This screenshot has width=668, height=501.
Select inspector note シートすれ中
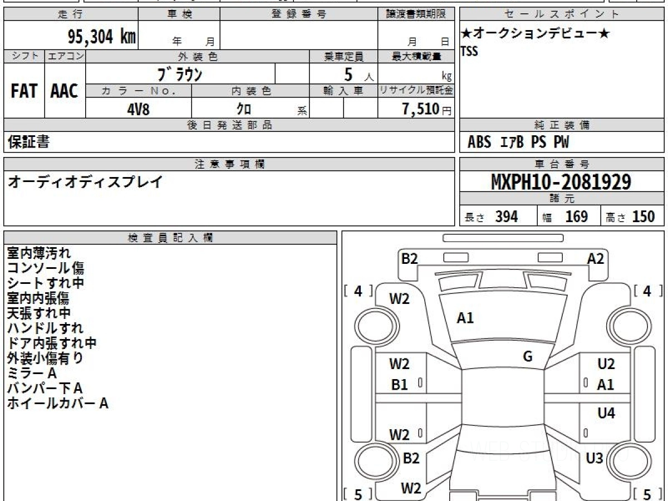[46, 283]
